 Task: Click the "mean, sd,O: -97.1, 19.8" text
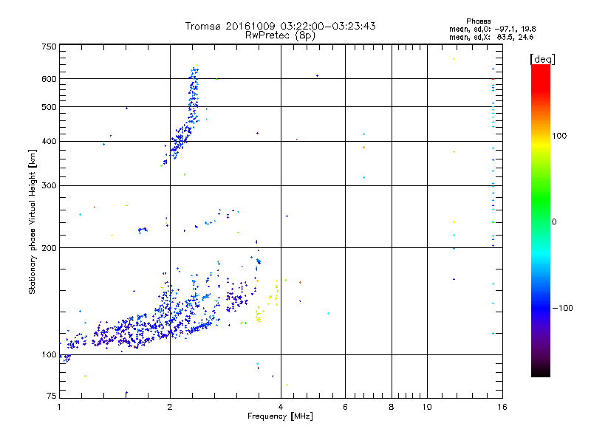[492, 29]
